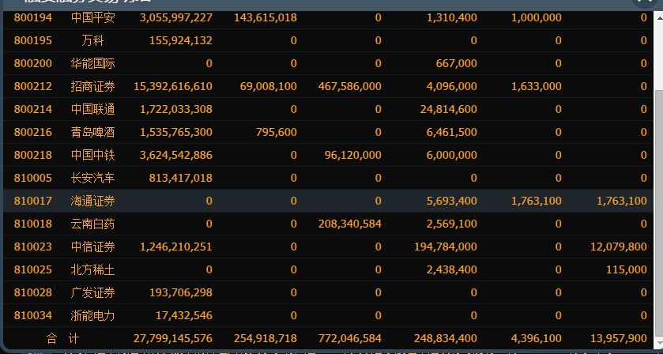Screen dimensions: 663x354
Task: Click total value 27,799,145,576
Action: 172,338
